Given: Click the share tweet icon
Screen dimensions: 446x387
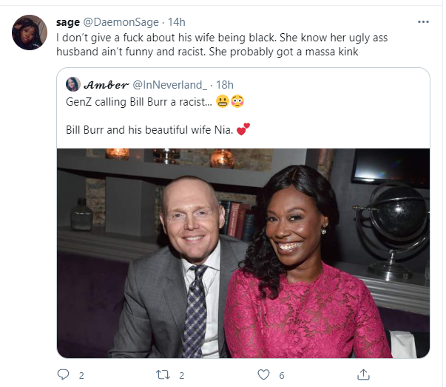Looking at the screenshot, I should 363,374.
